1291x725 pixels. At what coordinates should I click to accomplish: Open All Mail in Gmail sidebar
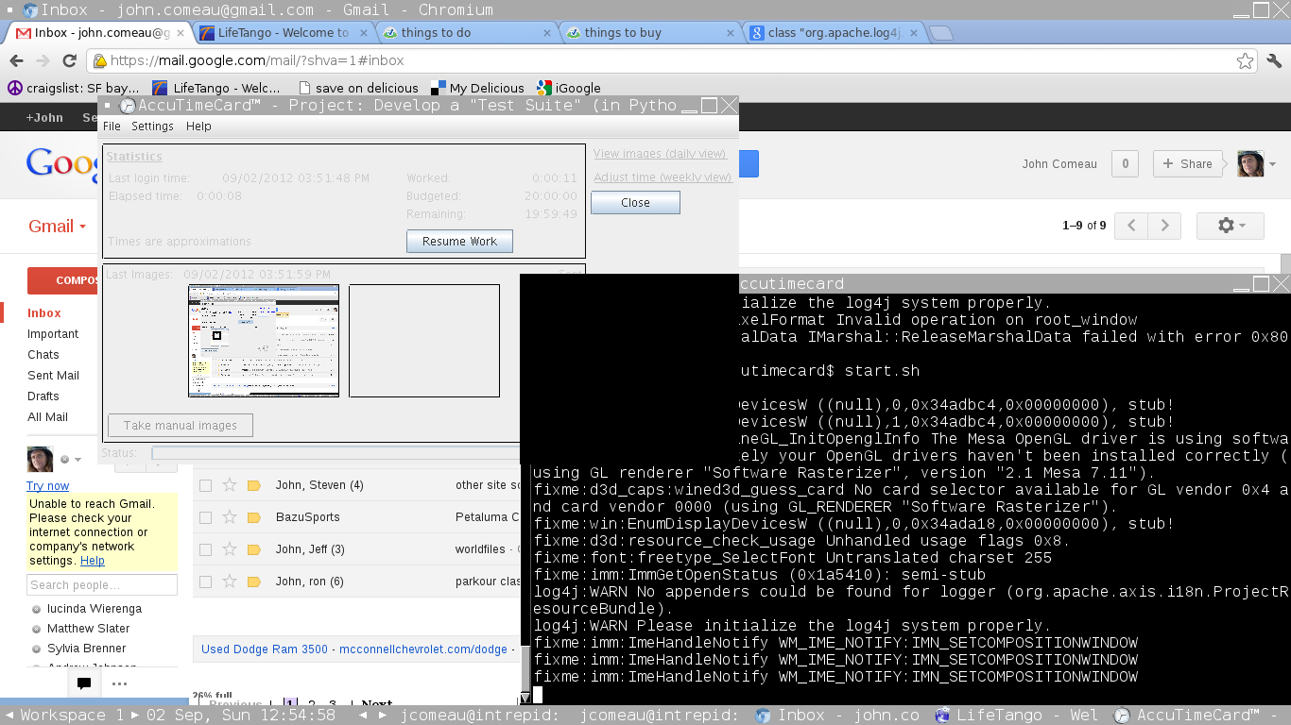[x=48, y=417]
